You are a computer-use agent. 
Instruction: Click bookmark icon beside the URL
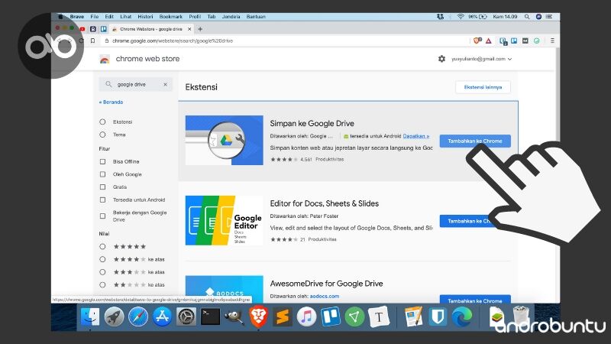(92, 41)
